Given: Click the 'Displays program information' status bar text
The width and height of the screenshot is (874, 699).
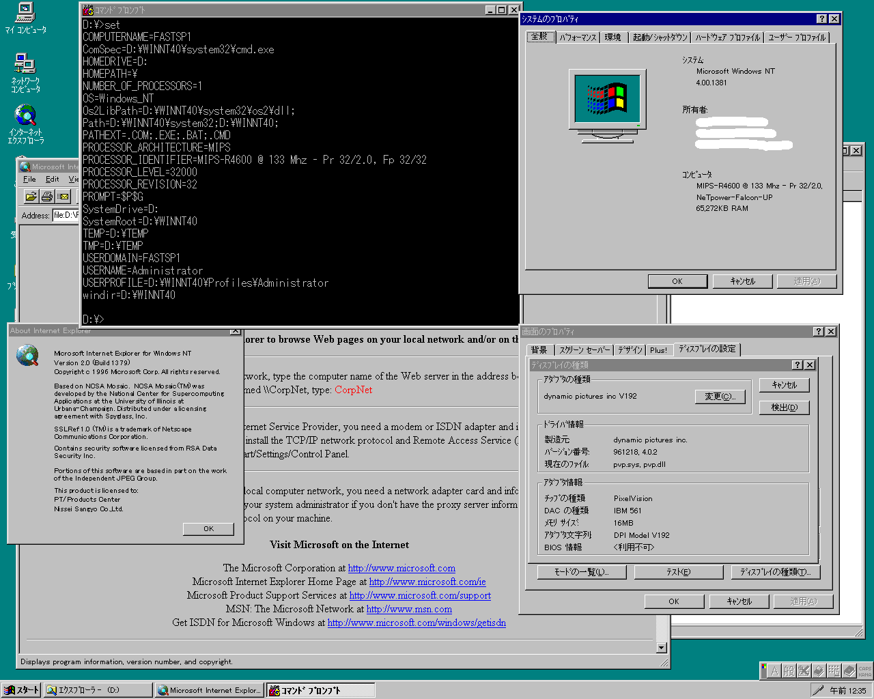Looking at the screenshot, I should pyautogui.click(x=126, y=661).
